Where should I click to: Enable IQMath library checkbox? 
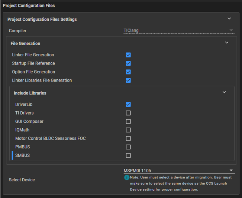pyautogui.click(x=128, y=130)
